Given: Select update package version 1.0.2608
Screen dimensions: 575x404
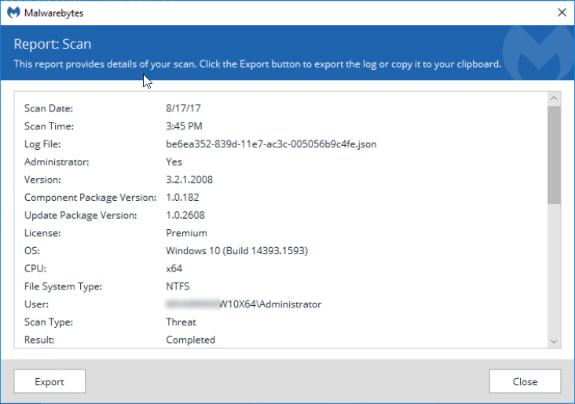Looking at the screenshot, I should pos(185,215).
